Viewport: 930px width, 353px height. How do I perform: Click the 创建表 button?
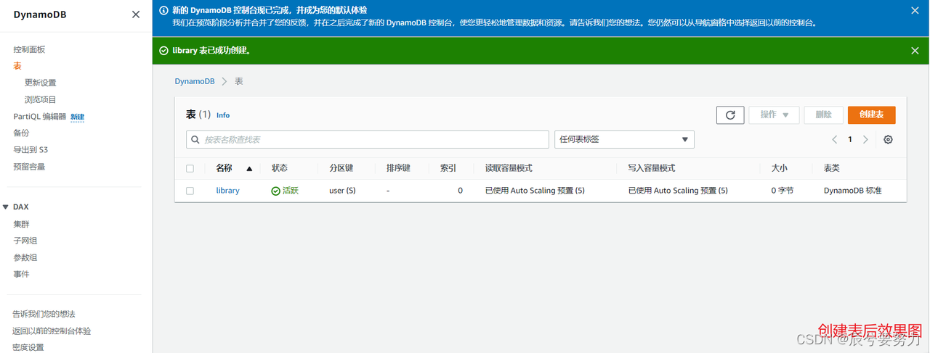tap(871, 115)
